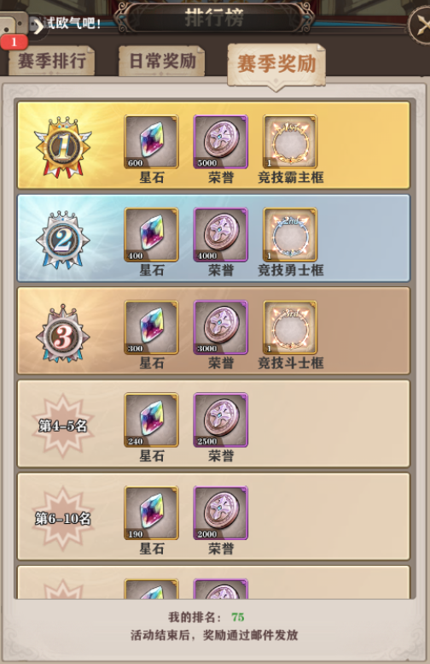Open the 赛季排行 tab
The image size is (430, 664).
pos(51,62)
